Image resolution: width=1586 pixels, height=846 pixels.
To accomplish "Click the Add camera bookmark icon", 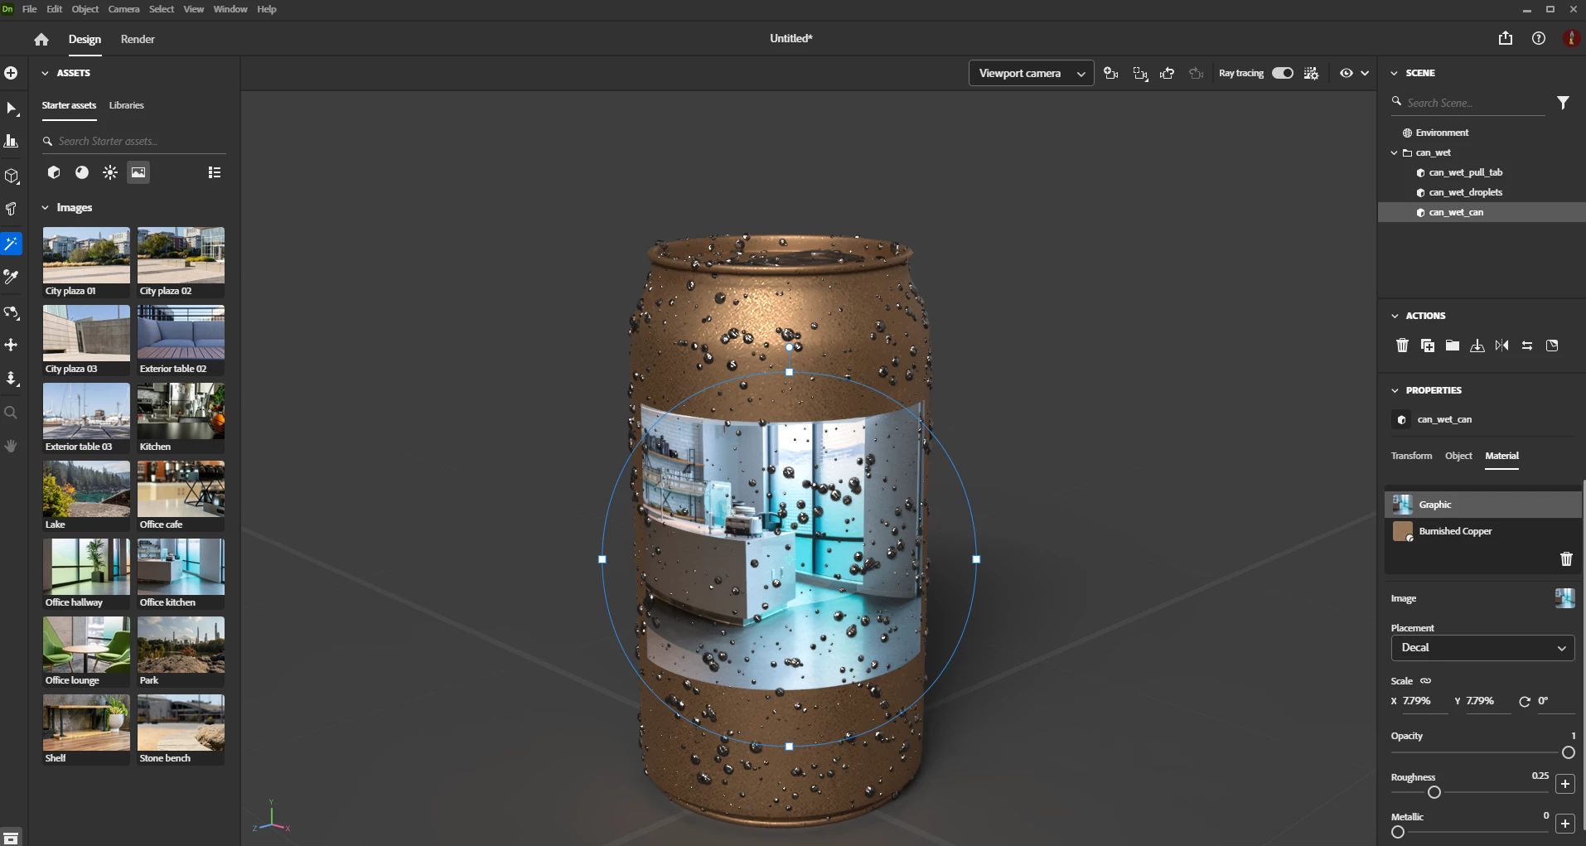I will 1111,73.
